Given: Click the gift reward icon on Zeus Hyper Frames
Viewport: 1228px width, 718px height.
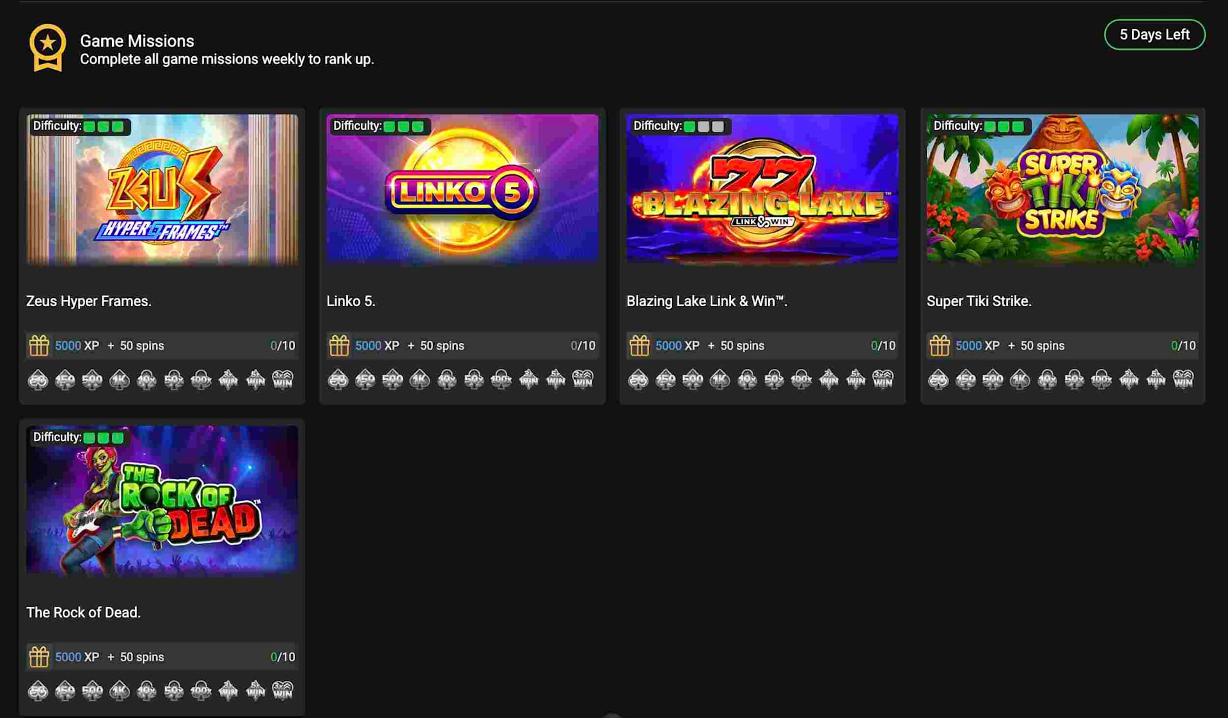Looking at the screenshot, I should point(38,345).
